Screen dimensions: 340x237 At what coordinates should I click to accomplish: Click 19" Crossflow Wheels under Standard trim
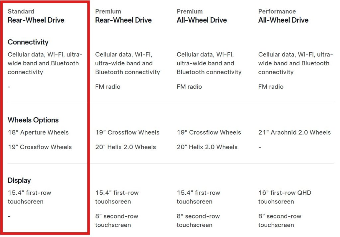pos(40,147)
